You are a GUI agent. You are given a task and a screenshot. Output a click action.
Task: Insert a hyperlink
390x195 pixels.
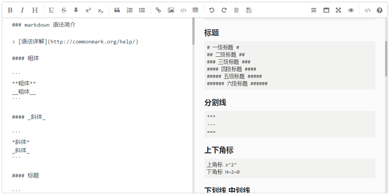tap(158, 10)
